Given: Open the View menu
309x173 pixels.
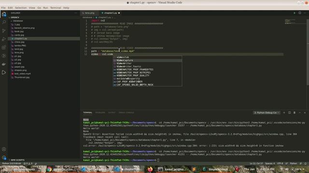Looking at the screenshot, I should (x=32, y=8).
